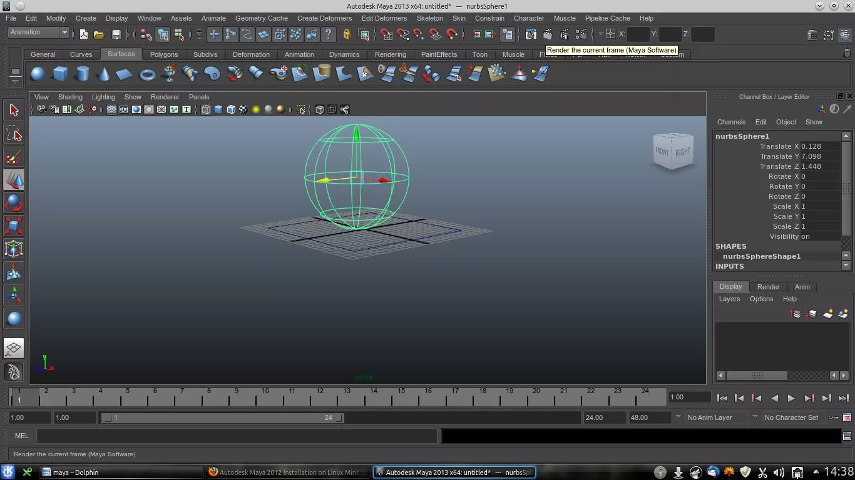The image size is (855, 480).
Task: Create a NURBS sphere from the shelf
Action: point(38,74)
